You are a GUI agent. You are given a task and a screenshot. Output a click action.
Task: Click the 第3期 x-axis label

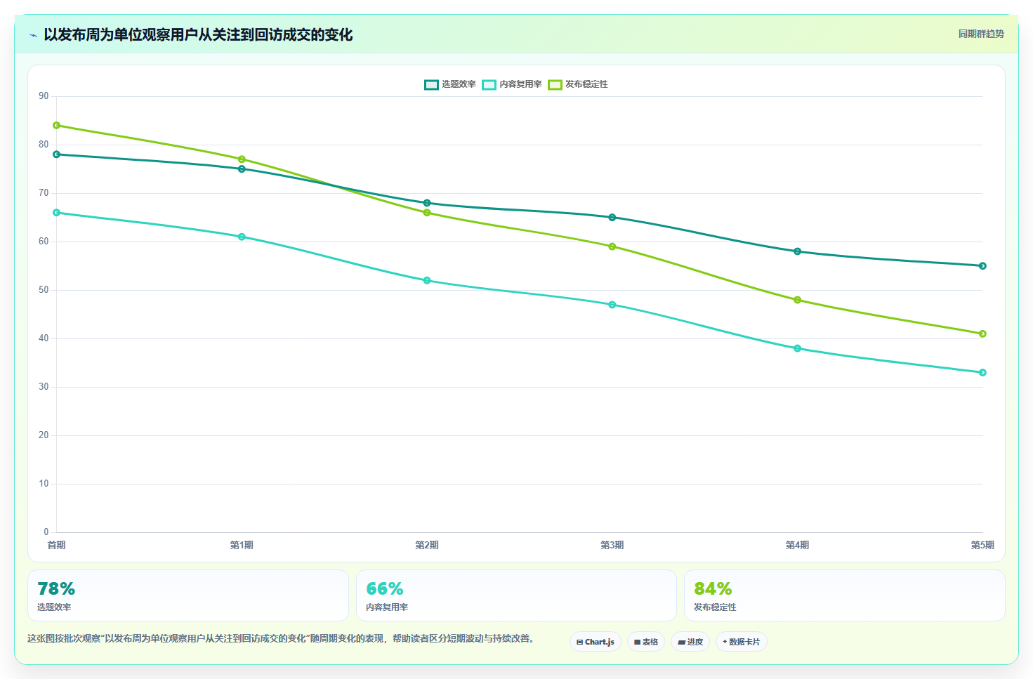tap(612, 545)
